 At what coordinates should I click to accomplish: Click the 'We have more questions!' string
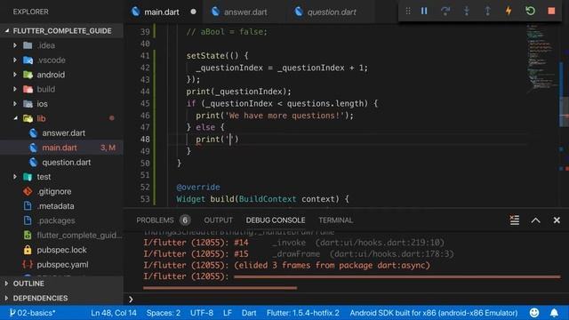(x=284, y=116)
